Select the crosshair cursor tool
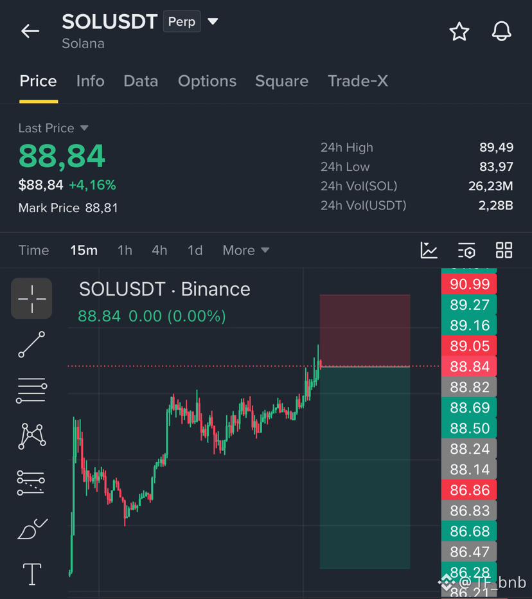 pos(31,298)
